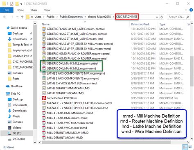Click the Forward navigation arrow
This screenshot has width=194, height=150.
(x=12, y=17)
